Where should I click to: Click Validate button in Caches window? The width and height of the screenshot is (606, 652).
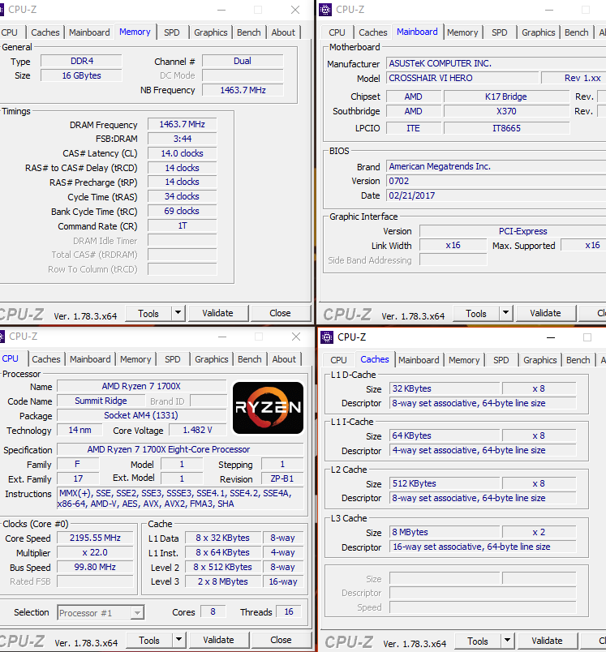pyautogui.click(x=548, y=641)
